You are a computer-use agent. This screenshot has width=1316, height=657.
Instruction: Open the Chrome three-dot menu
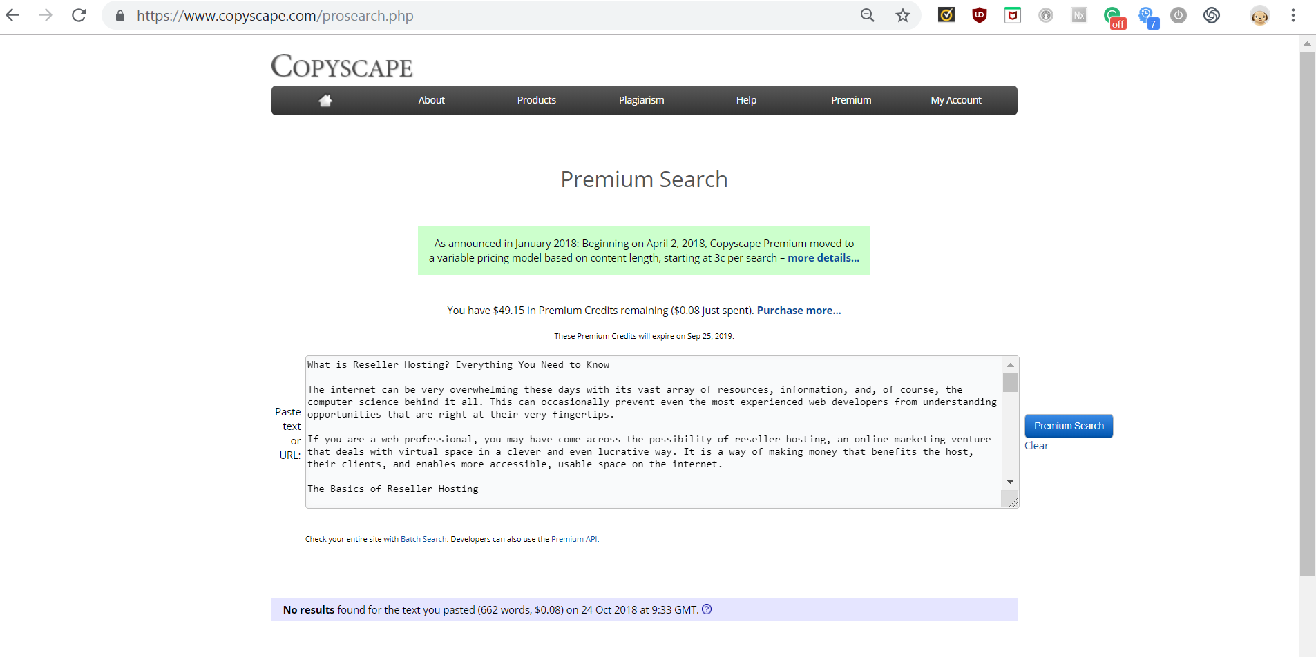(x=1293, y=15)
